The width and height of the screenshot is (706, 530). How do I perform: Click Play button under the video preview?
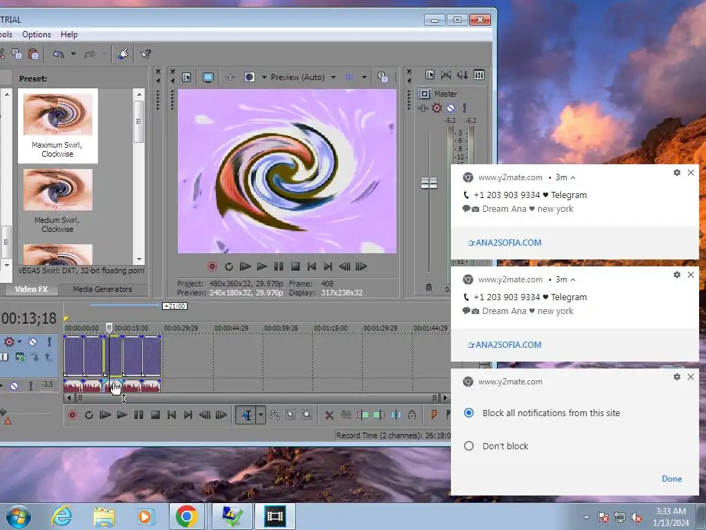point(262,266)
